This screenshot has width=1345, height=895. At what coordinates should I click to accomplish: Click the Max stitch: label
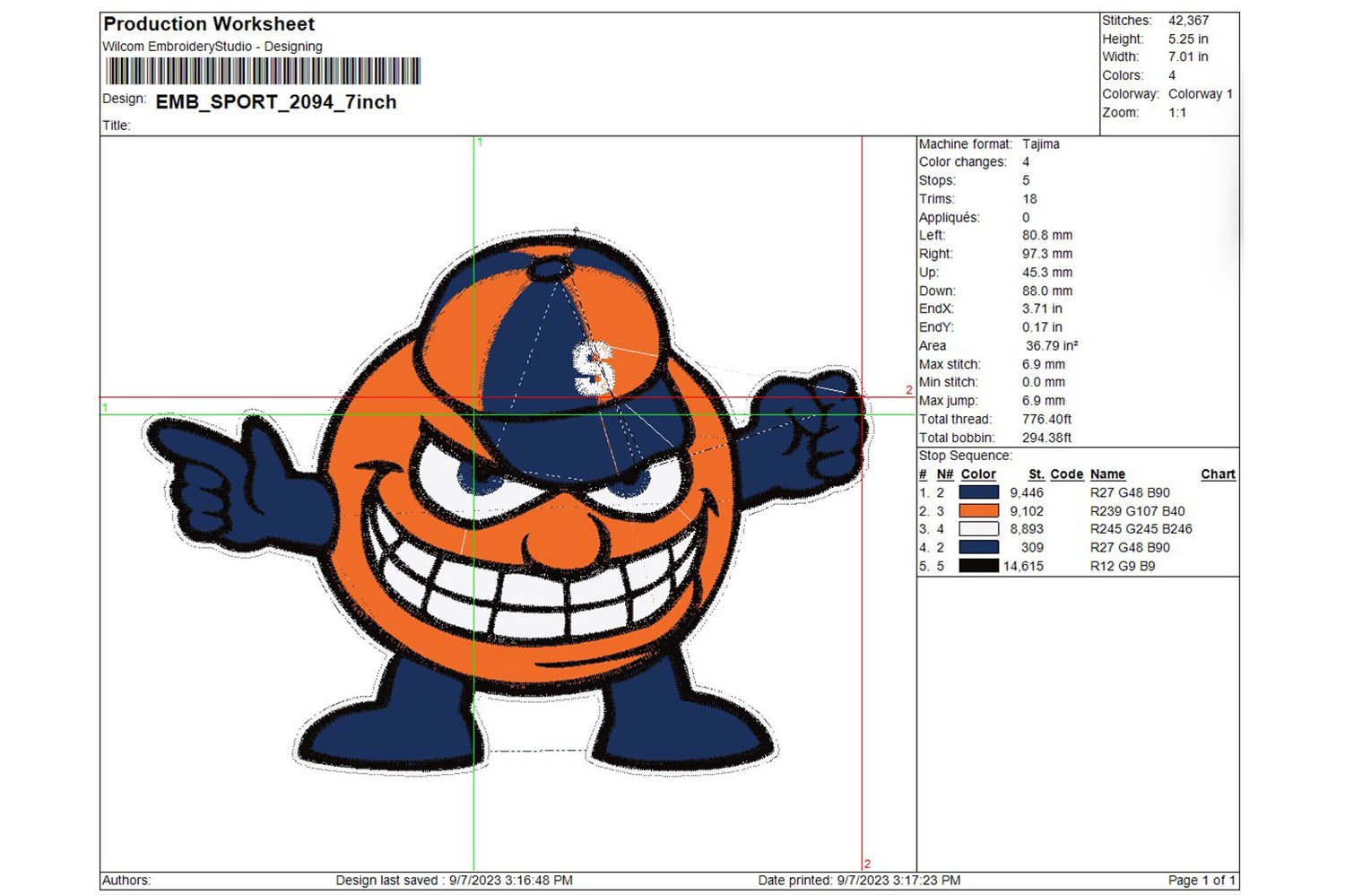coord(950,365)
